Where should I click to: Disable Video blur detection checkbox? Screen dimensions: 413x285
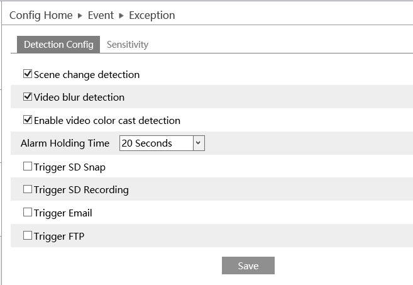coord(28,98)
